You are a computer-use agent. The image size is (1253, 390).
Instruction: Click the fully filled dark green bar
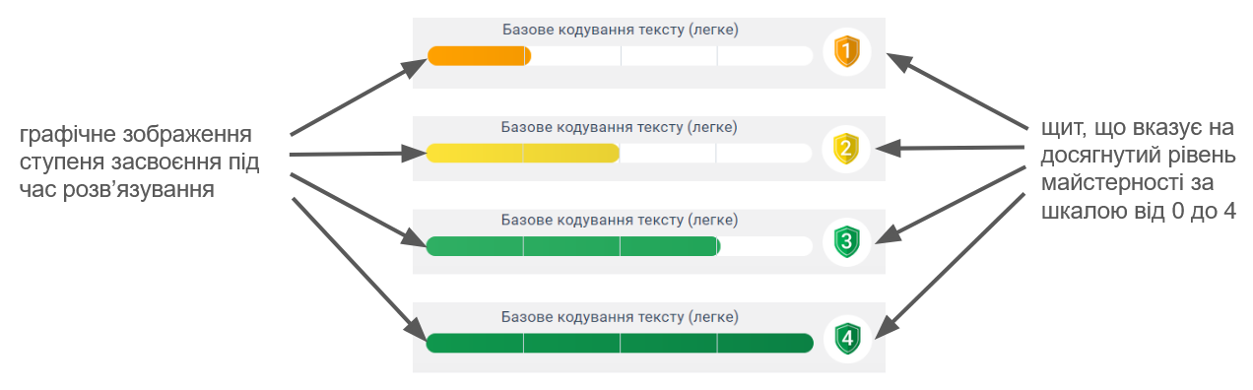click(x=620, y=343)
